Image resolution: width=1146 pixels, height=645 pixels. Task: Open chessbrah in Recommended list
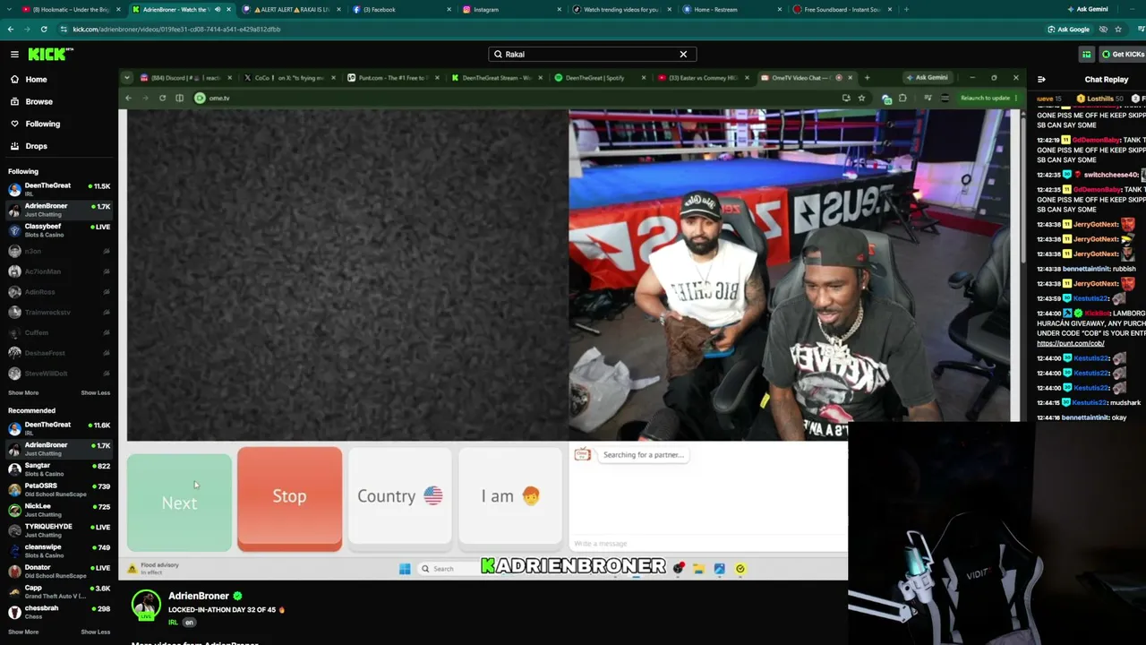click(57, 612)
